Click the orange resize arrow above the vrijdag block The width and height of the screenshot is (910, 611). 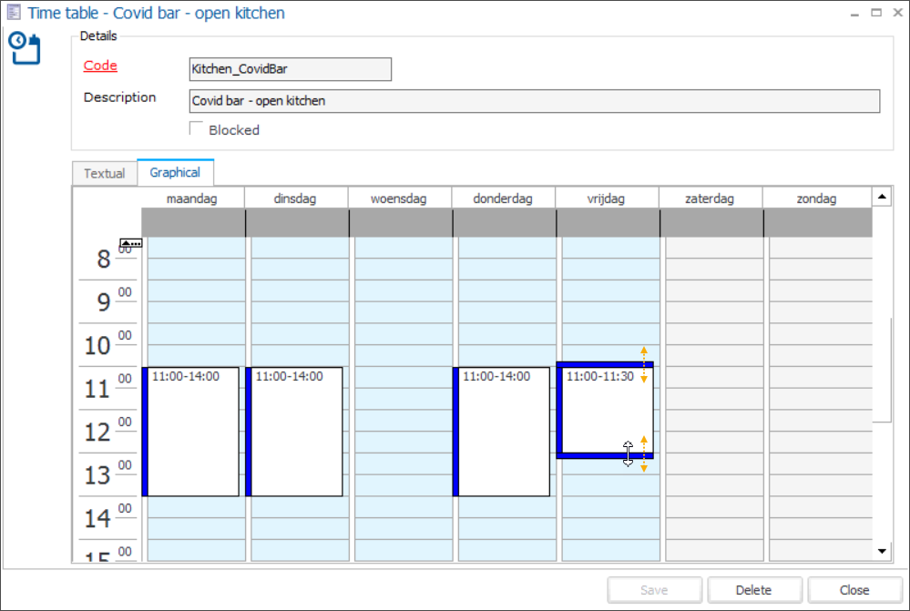[x=643, y=349]
